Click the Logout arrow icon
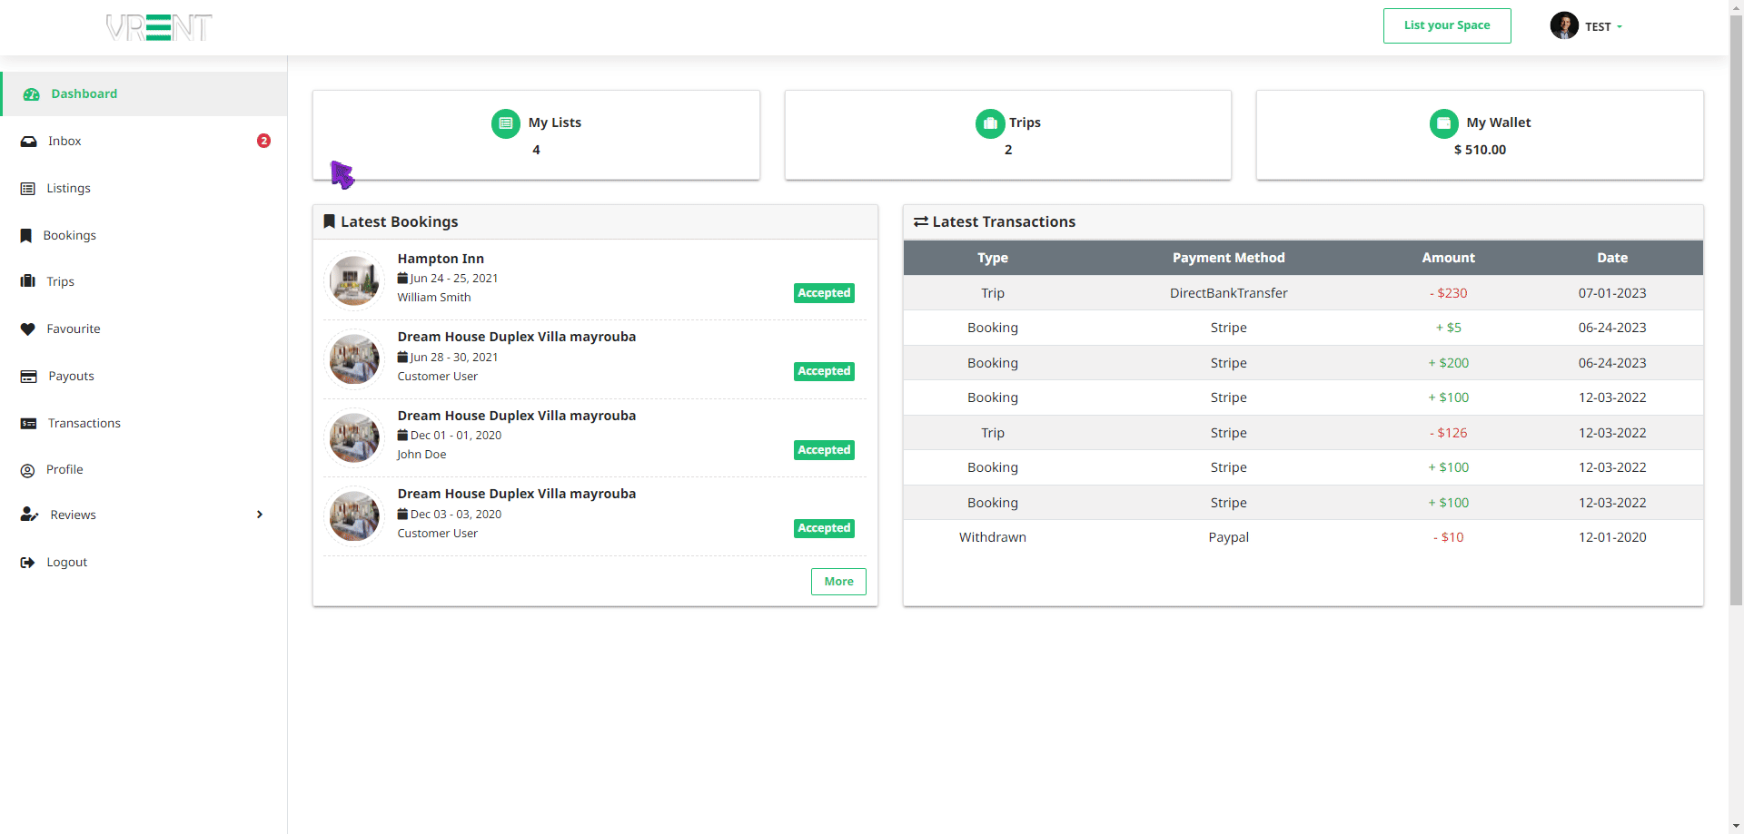Viewport: 1744px width, 834px height. click(x=28, y=563)
